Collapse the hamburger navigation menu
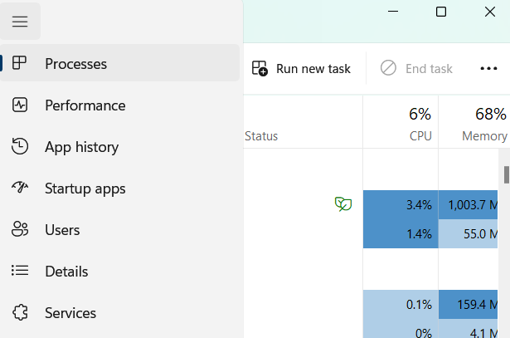The height and width of the screenshot is (338, 510). click(x=20, y=22)
